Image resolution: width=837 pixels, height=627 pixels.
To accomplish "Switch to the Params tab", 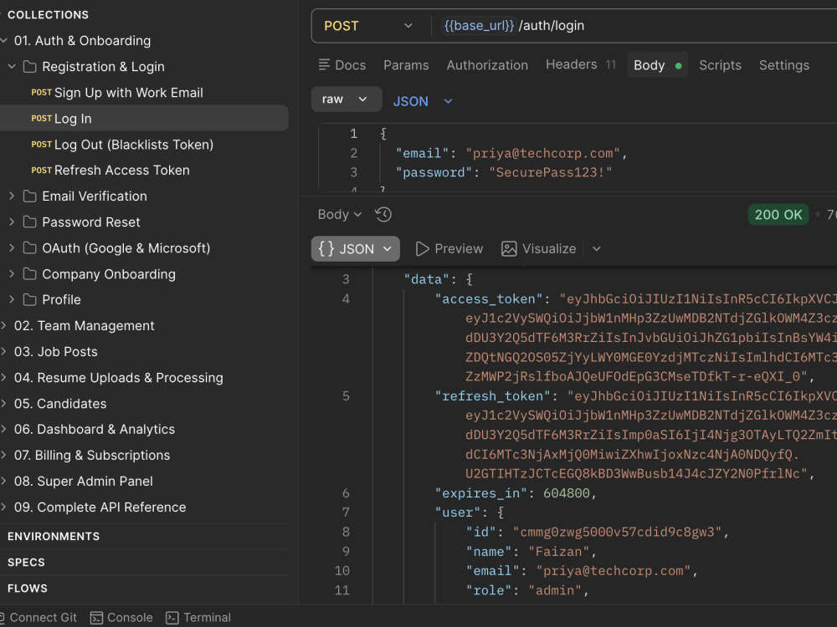I will pos(406,65).
